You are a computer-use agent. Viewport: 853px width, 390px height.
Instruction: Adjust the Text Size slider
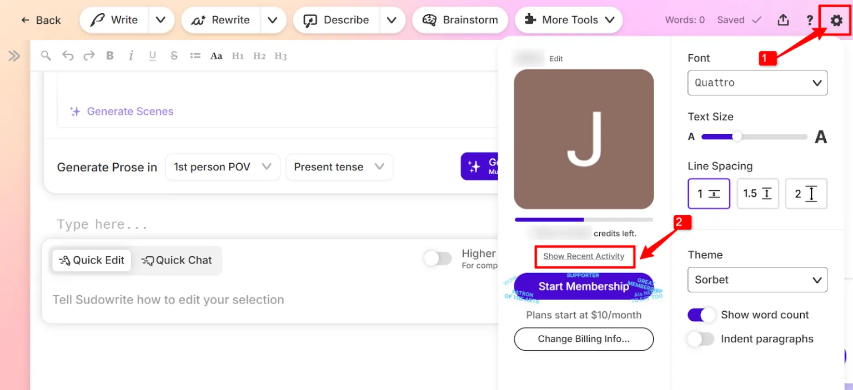tap(737, 136)
